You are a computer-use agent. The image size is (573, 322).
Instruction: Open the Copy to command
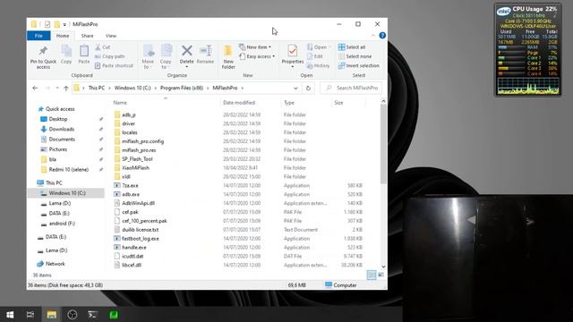coord(166,57)
